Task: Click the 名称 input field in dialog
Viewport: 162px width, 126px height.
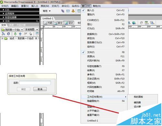Action: pos(35,83)
